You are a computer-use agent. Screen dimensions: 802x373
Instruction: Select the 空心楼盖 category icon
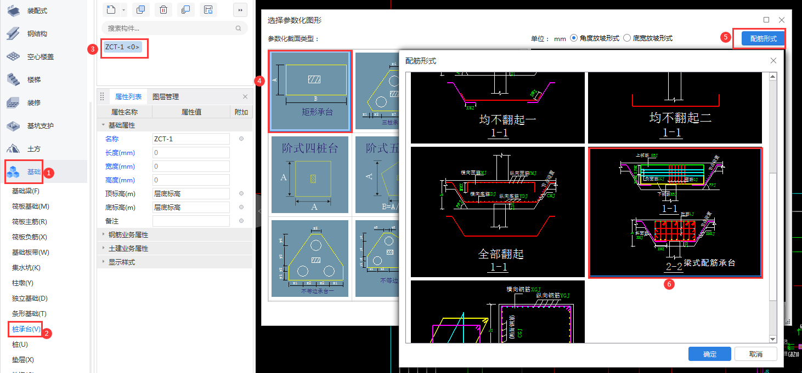click(14, 56)
